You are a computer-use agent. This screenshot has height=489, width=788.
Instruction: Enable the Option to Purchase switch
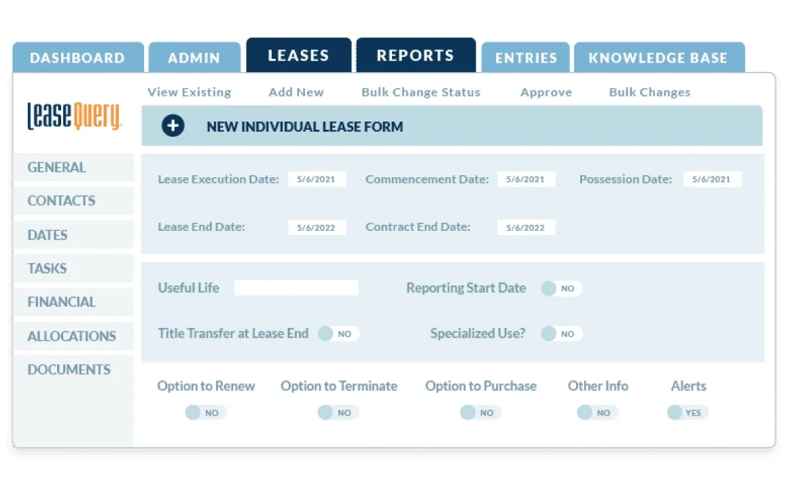pos(480,413)
